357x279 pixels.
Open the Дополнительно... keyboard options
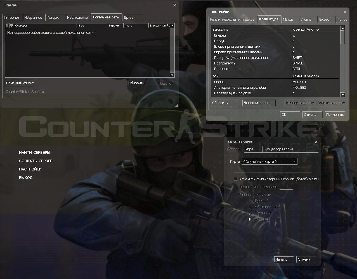pyautogui.click(x=259, y=103)
